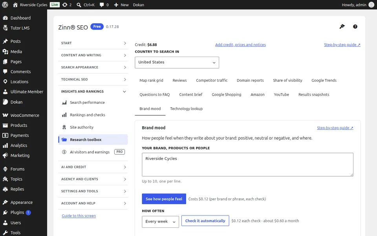Click the WordPress logo icon
This screenshot has width=377, height=236.
[x=5, y=5]
